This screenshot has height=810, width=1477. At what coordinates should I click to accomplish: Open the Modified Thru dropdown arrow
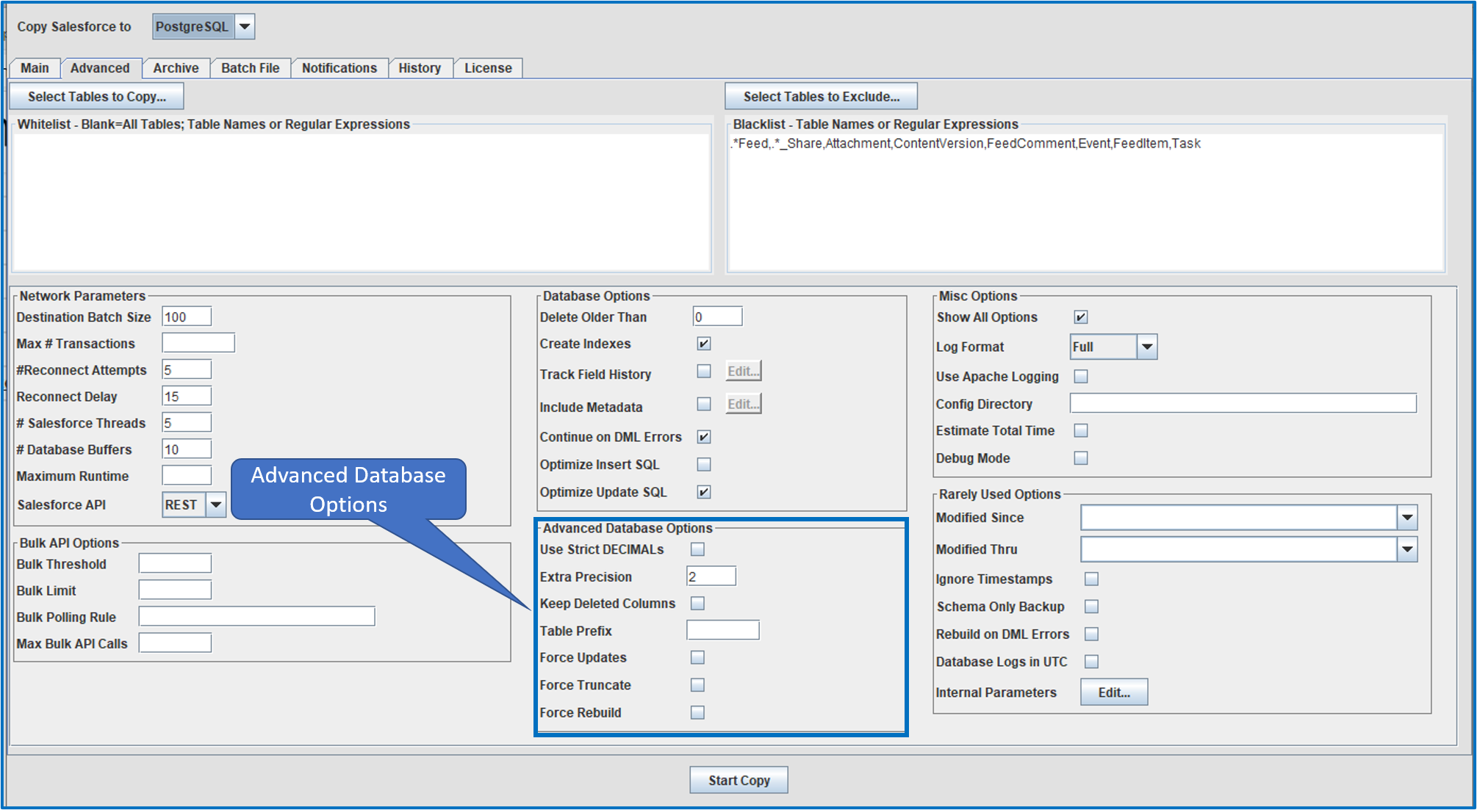point(1407,549)
